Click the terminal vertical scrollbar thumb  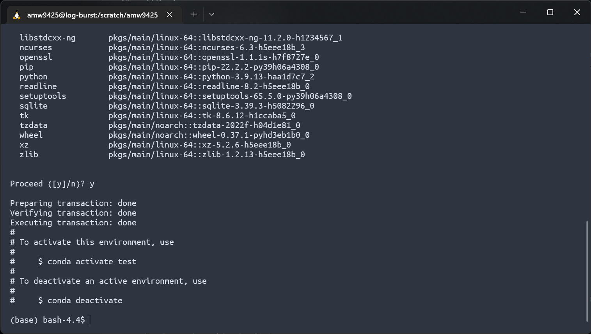coord(587,271)
